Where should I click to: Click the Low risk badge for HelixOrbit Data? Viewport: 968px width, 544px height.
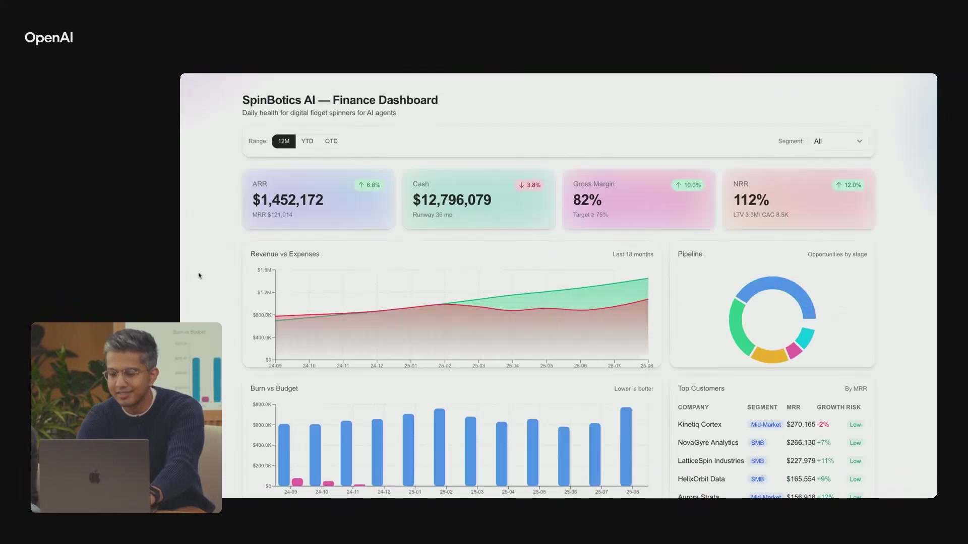(x=856, y=479)
